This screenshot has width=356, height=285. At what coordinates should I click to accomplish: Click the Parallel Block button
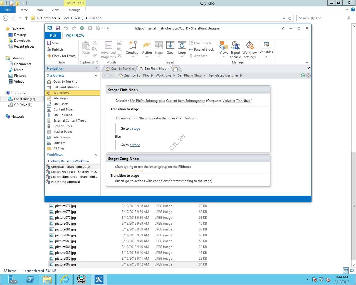tap(201, 50)
